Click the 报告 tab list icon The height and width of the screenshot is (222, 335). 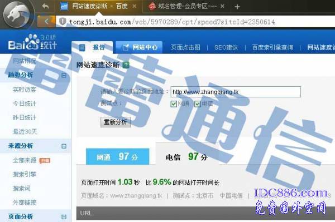click(x=82, y=47)
